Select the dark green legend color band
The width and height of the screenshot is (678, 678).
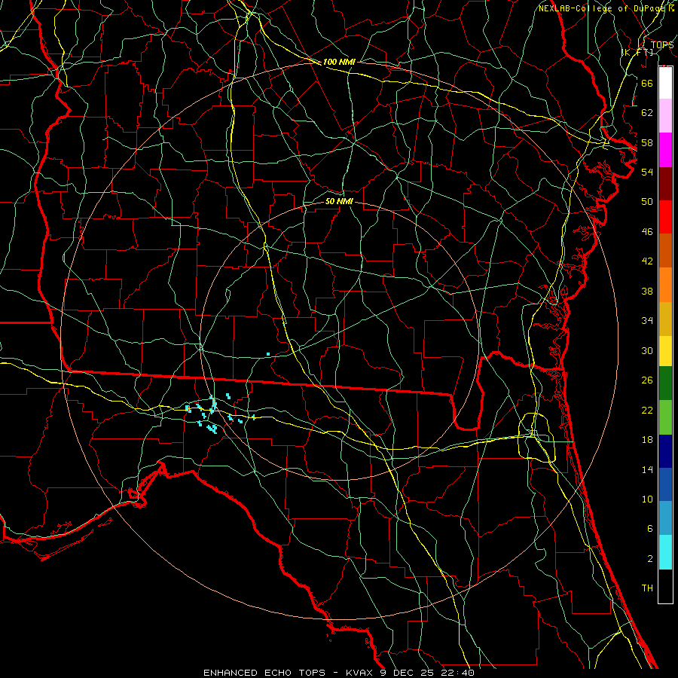[665, 383]
